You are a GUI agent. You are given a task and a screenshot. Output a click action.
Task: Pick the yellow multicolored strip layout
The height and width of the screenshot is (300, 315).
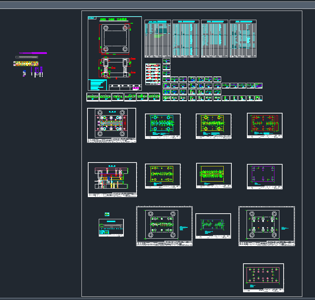pyautogui.click(x=25, y=64)
